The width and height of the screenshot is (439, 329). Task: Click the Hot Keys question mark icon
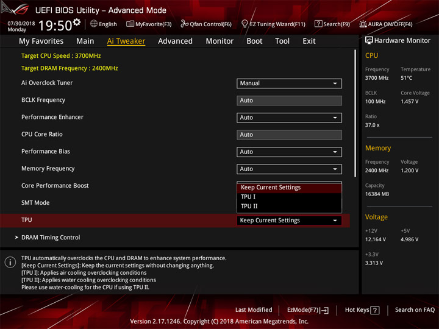tap(375, 310)
